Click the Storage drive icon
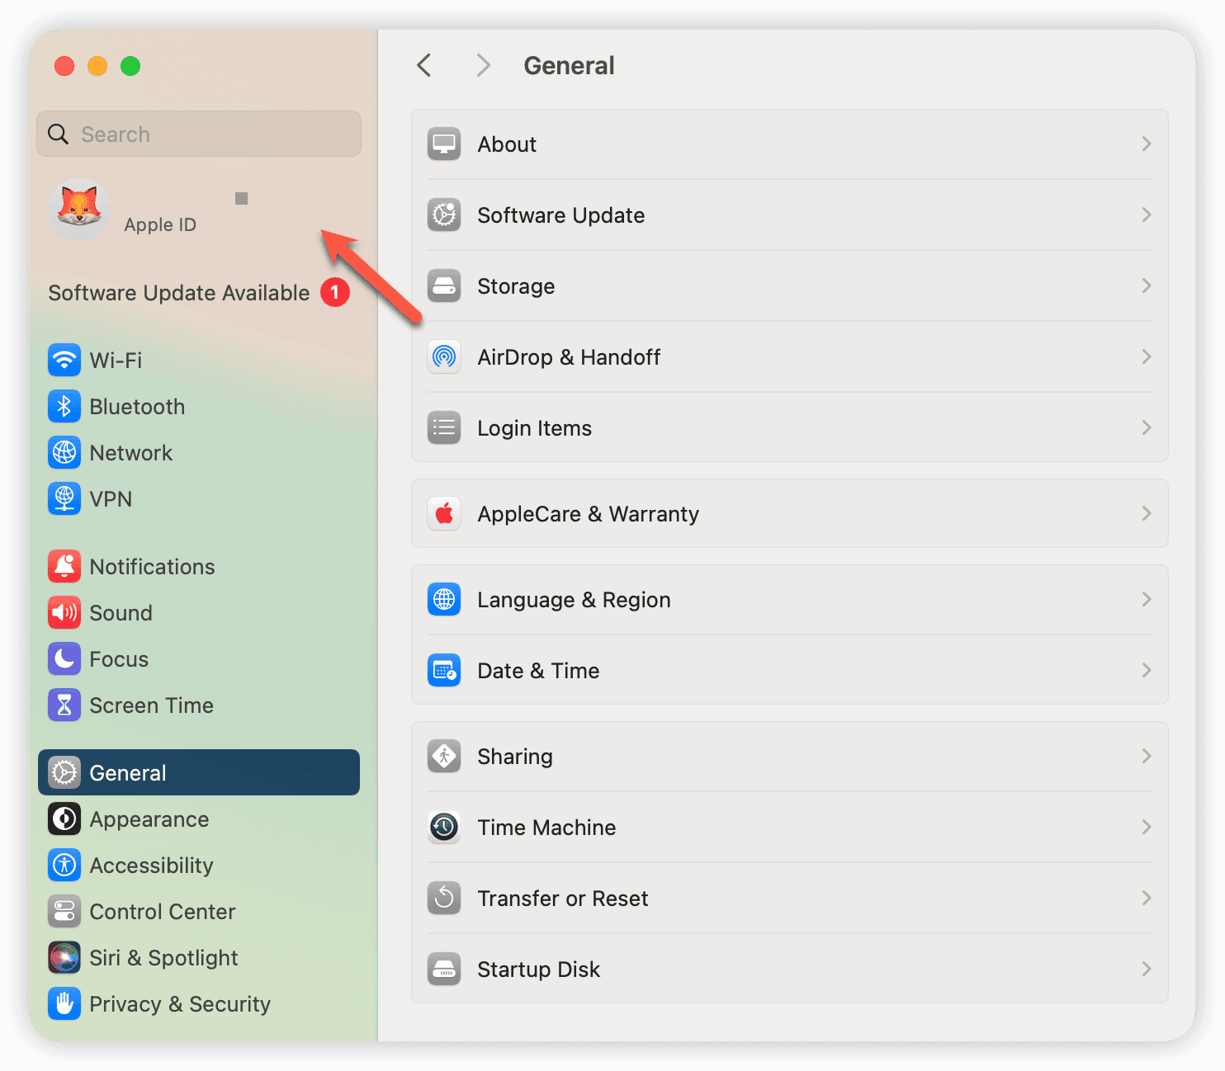The width and height of the screenshot is (1225, 1071). click(x=444, y=285)
